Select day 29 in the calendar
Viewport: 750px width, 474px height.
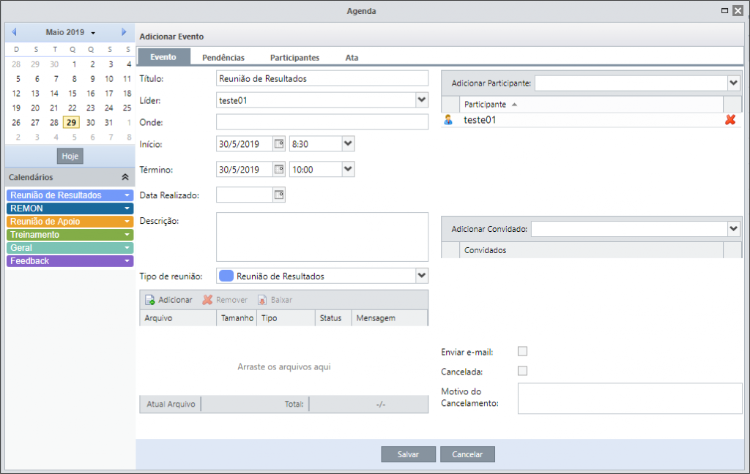[71, 123]
